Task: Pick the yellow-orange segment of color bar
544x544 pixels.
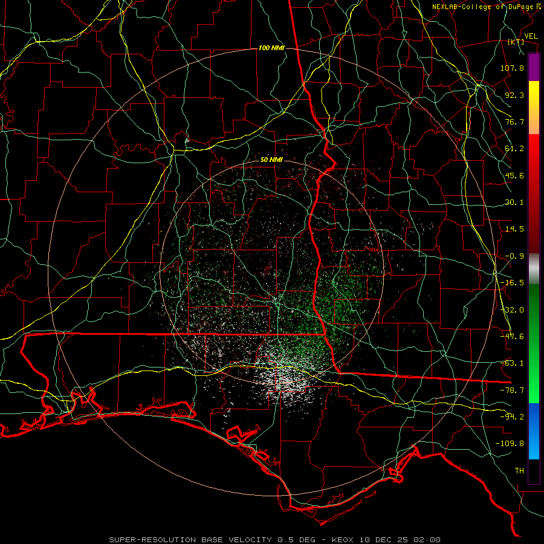Action: tap(534, 108)
